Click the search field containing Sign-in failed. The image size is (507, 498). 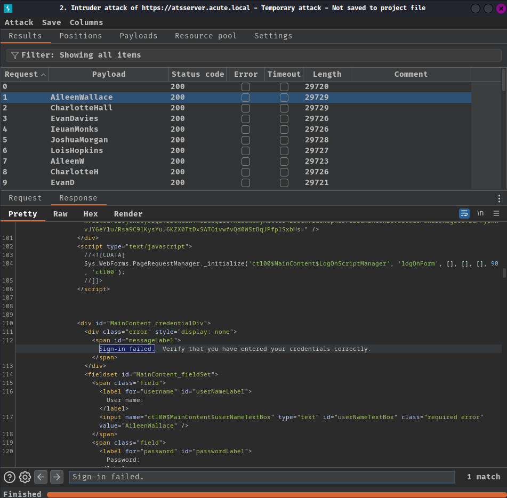[x=262, y=477]
